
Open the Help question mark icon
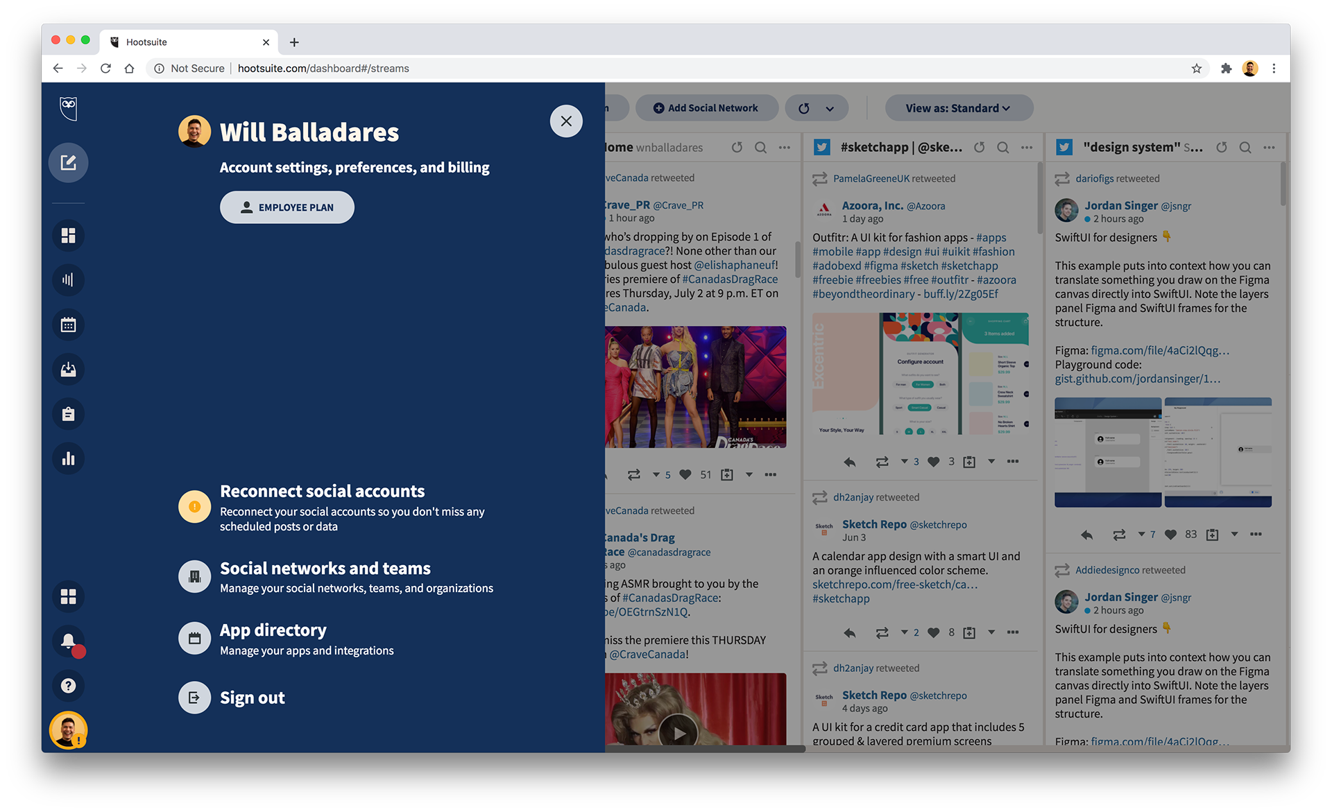coord(68,686)
